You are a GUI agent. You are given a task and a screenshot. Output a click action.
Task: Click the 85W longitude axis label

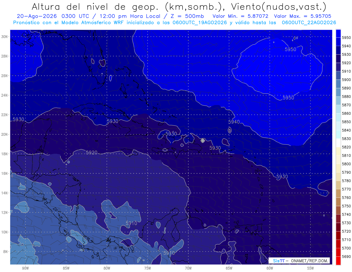coord(66,268)
